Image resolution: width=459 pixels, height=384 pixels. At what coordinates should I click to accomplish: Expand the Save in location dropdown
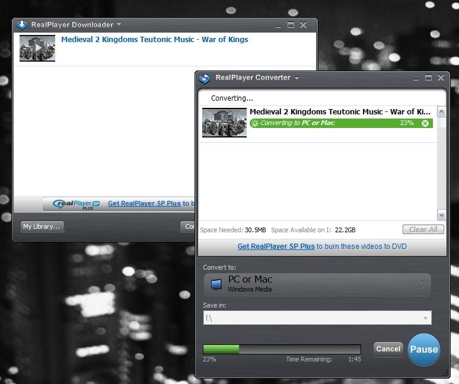point(425,318)
